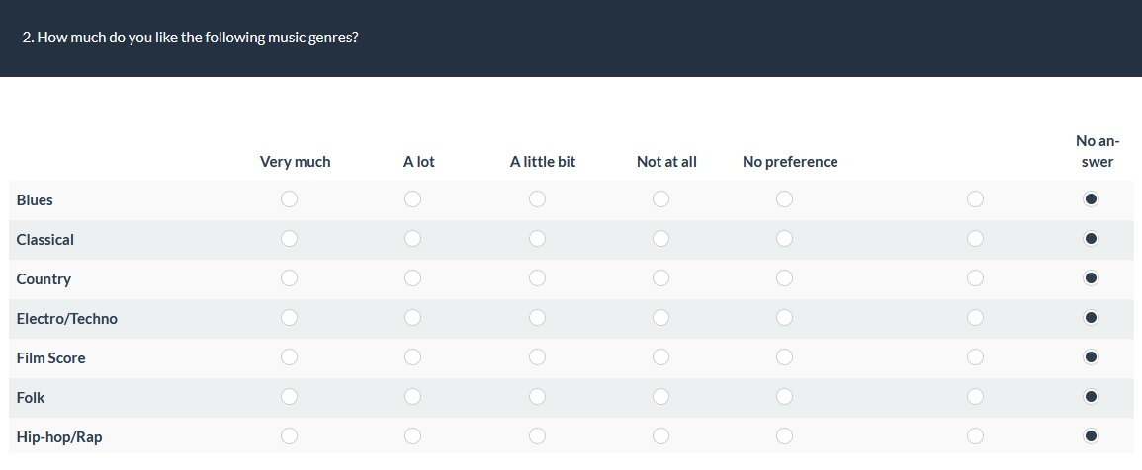
Task: Click the music genres question title
Action: (190, 39)
